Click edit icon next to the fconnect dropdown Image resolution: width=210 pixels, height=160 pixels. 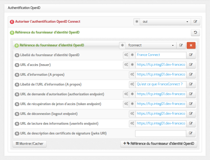[181, 45]
